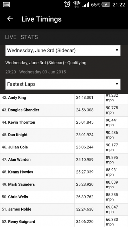
Task: Tap the Wi-Fi status icon
Action: pyautogui.click(x=77, y=5)
